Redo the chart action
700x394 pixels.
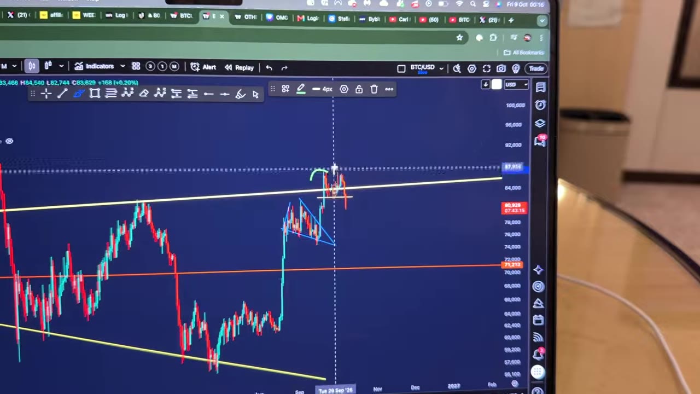point(284,68)
